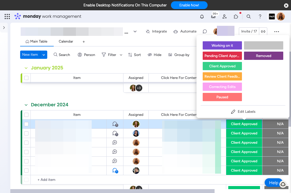Click board title ellipsis icon
This screenshot has width=291, height=193.
point(126,33)
